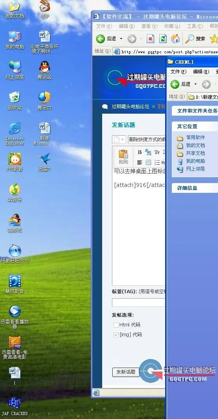This screenshot has height=419, width=218.
Task: Select the Internet Explorer desktop icon
Action: [14, 134]
